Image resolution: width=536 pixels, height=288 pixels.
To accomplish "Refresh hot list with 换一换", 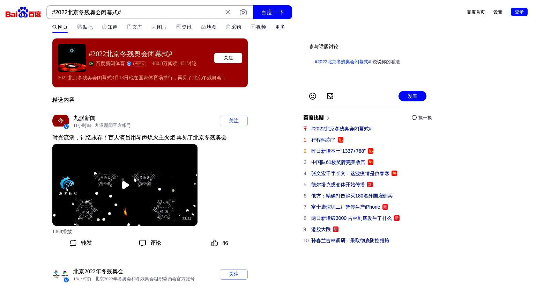I will click(422, 117).
